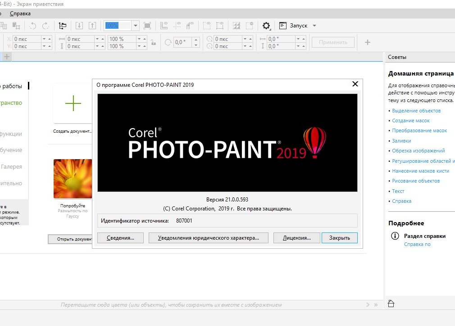Open the Рисование объектов help link
The width and height of the screenshot is (455, 326).
pyautogui.click(x=416, y=181)
